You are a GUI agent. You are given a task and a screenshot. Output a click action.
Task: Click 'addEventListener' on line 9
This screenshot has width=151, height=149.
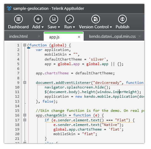click(73, 83)
